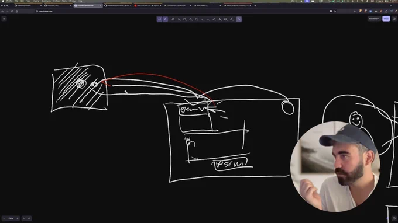
Task: Zoom out the canvas
Action: coord(4,218)
